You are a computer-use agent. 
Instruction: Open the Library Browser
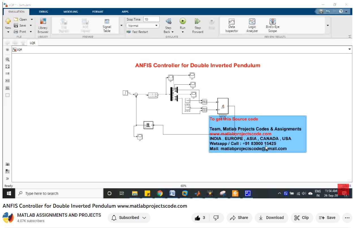[43, 25]
